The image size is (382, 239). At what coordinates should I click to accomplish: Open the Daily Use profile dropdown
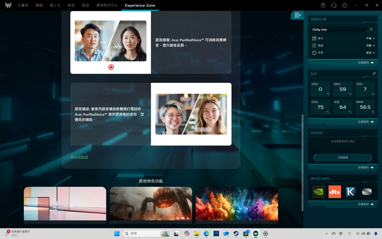(x=343, y=29)
